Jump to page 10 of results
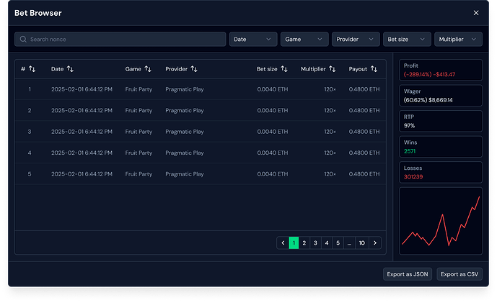Screen dimensions: 497x303 pos(362,243)
